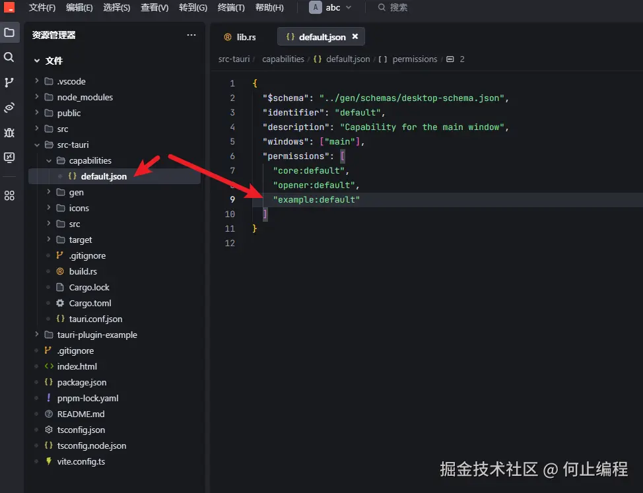The width and height of the screenshot is (643, 493).
Task: Click the 'A' account avatar badge
Action: click(x=316, y=7)
